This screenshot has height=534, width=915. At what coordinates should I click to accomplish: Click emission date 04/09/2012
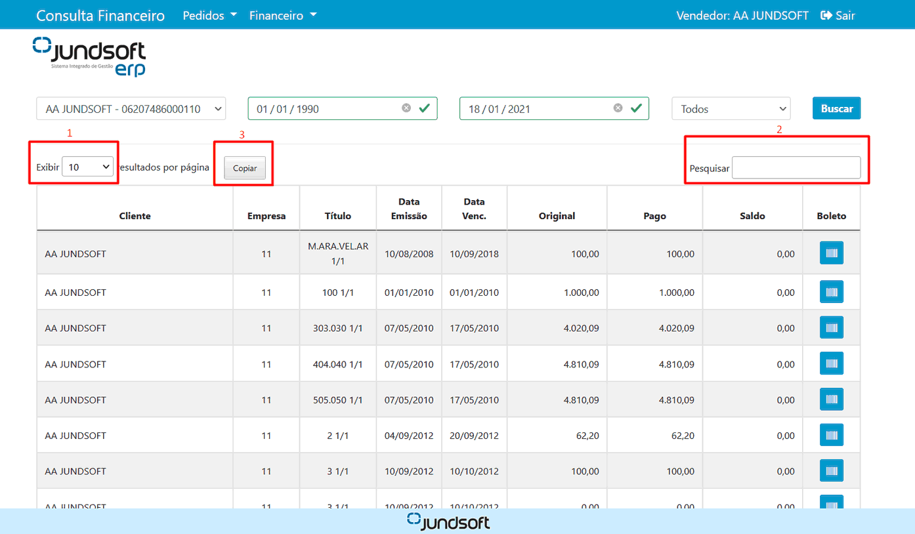409,436
